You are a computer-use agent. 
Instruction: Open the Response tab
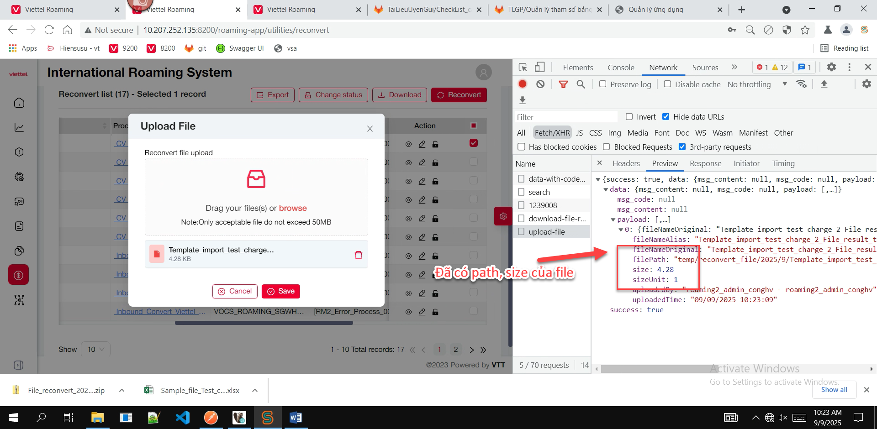click(x=705, y=163)
